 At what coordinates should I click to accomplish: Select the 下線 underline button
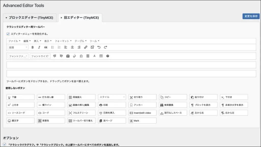[20, 97]
